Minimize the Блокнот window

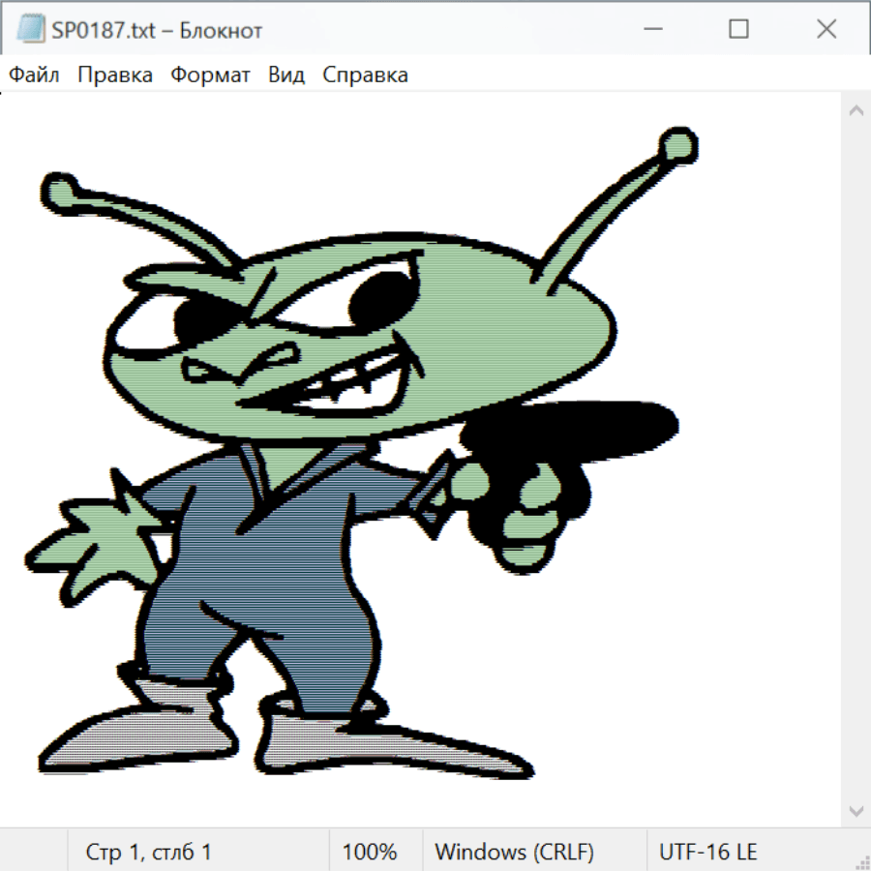pos(651,30)
